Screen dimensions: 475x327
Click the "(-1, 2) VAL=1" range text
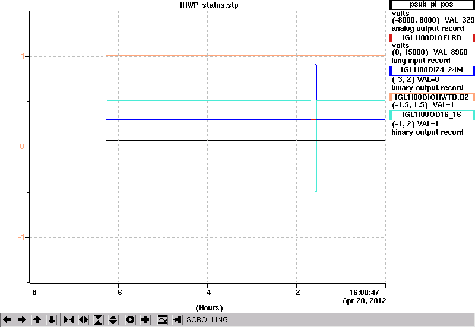click(415, 124)
